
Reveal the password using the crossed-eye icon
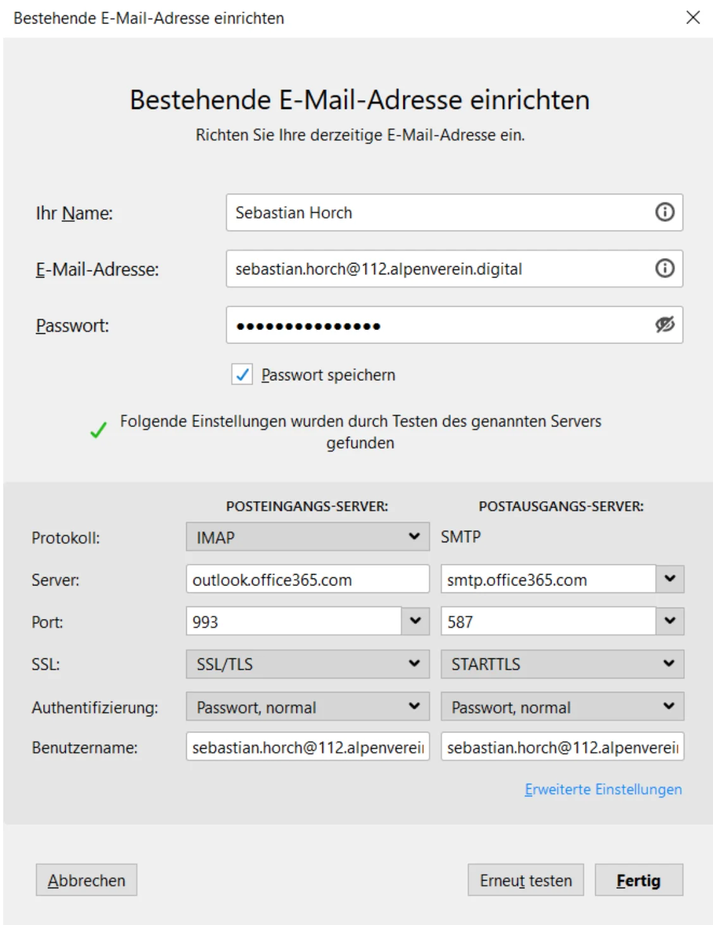(664, 325)
